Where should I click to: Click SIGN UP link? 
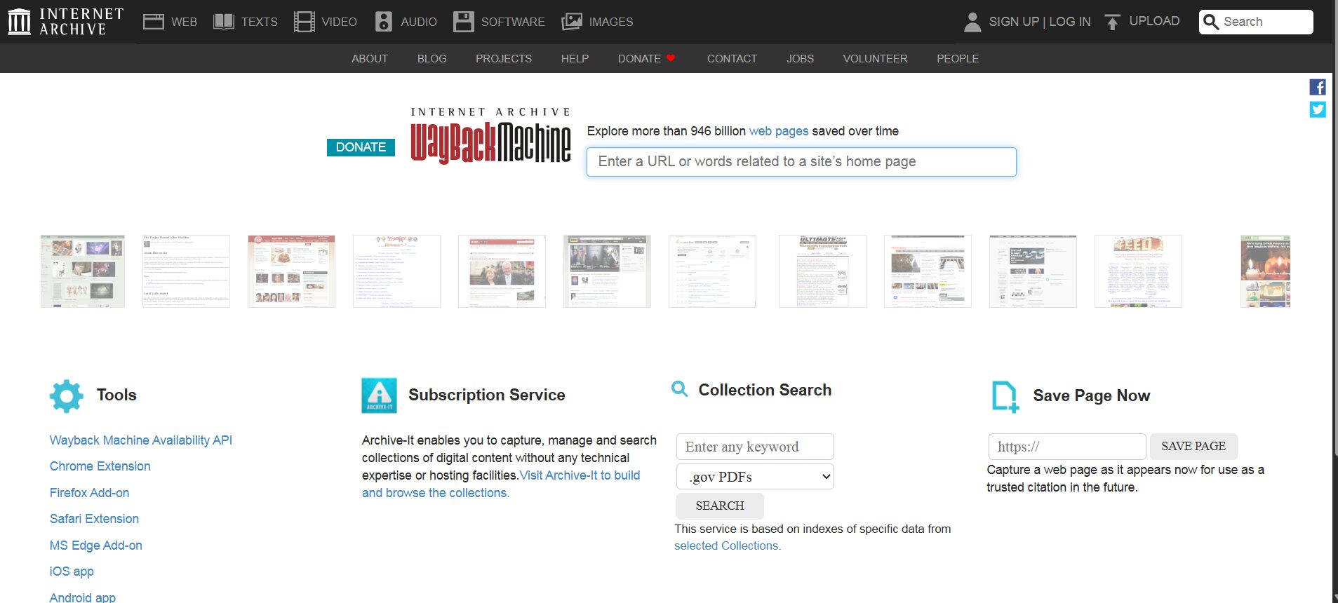pyautogui.click(x=1014, y=22)
